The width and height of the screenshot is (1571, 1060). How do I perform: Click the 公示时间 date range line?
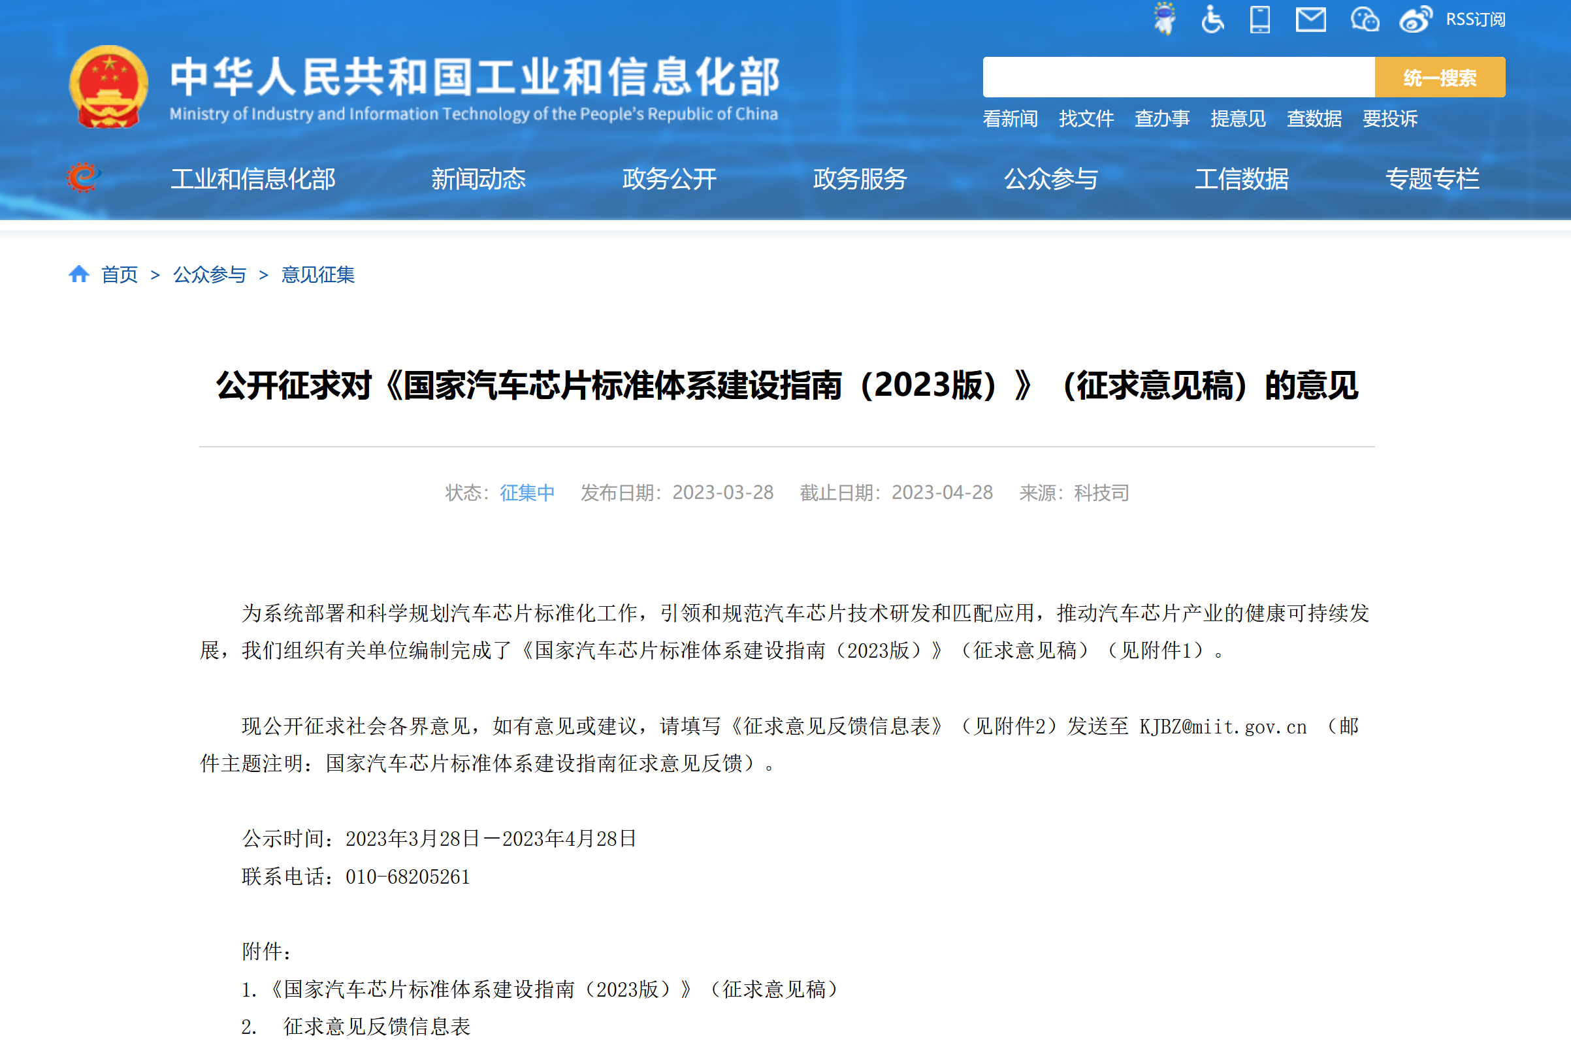pyautogui.click(x=440, y=839)
